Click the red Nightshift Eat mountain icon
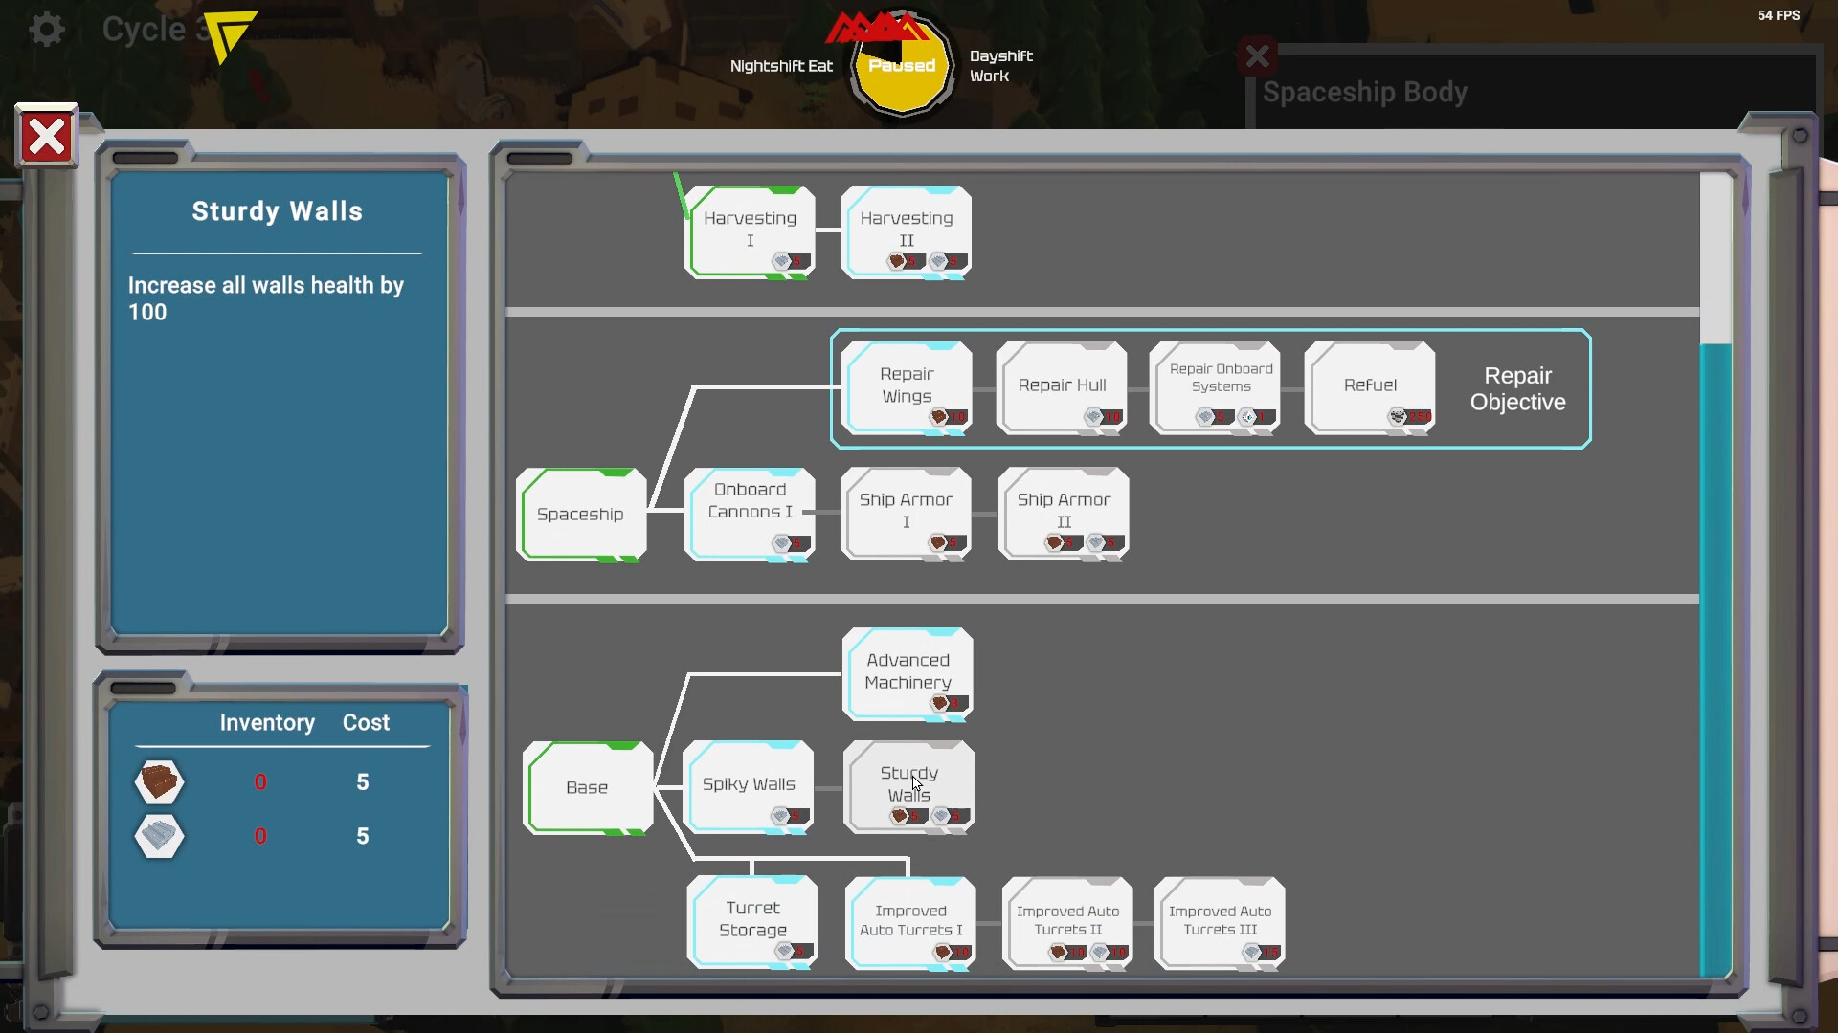The image size is (1838, 1033). (874, 29)
